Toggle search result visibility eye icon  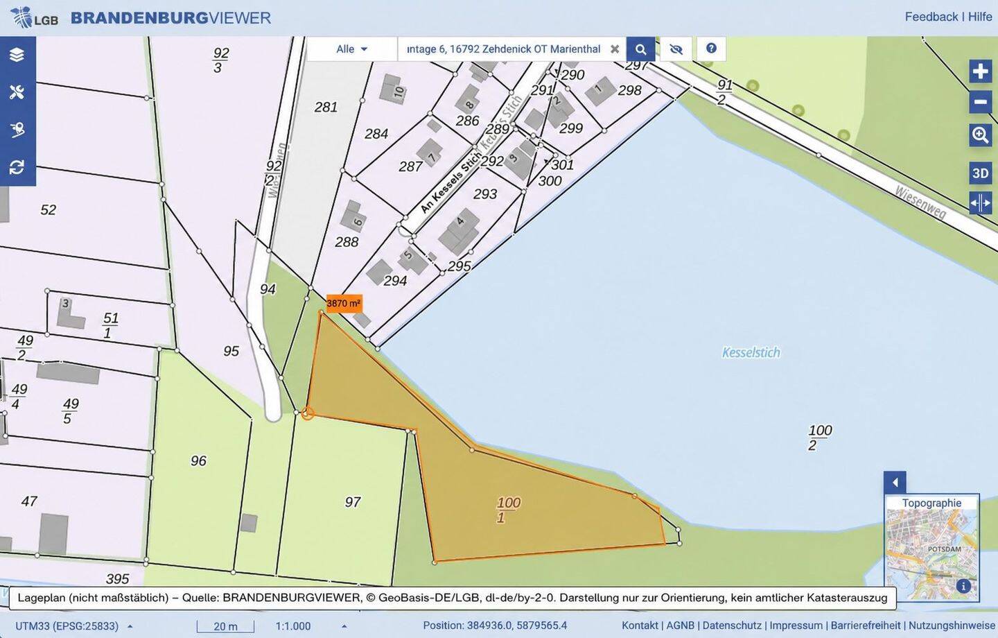[676, 49]
